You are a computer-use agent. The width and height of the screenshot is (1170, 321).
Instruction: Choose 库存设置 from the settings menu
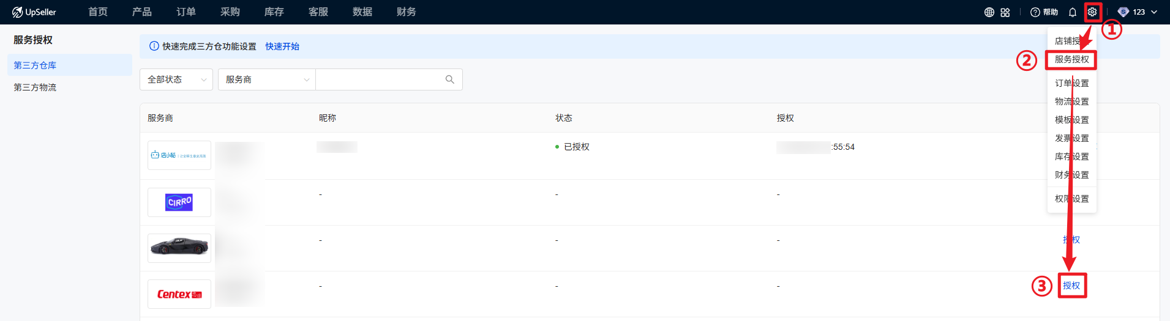1072,157
